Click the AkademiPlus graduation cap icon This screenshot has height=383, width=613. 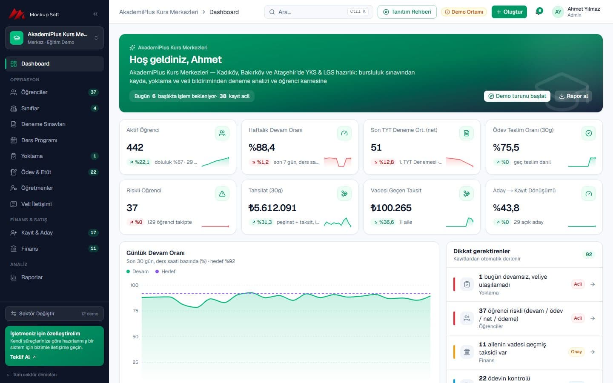17,38
